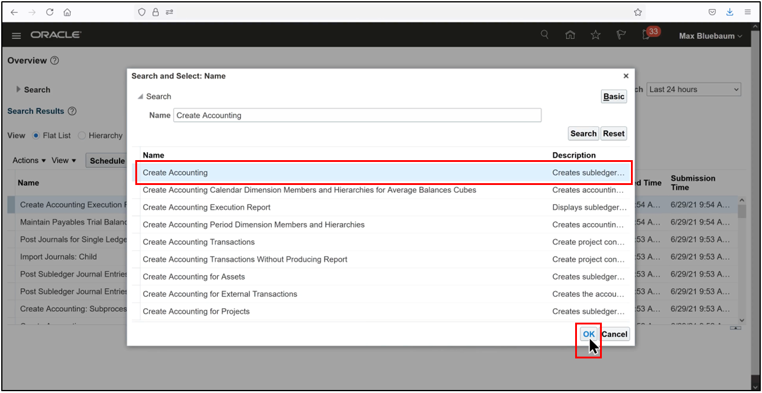
Task: Click the global search magnifier icon
Action: coord(544,35)
